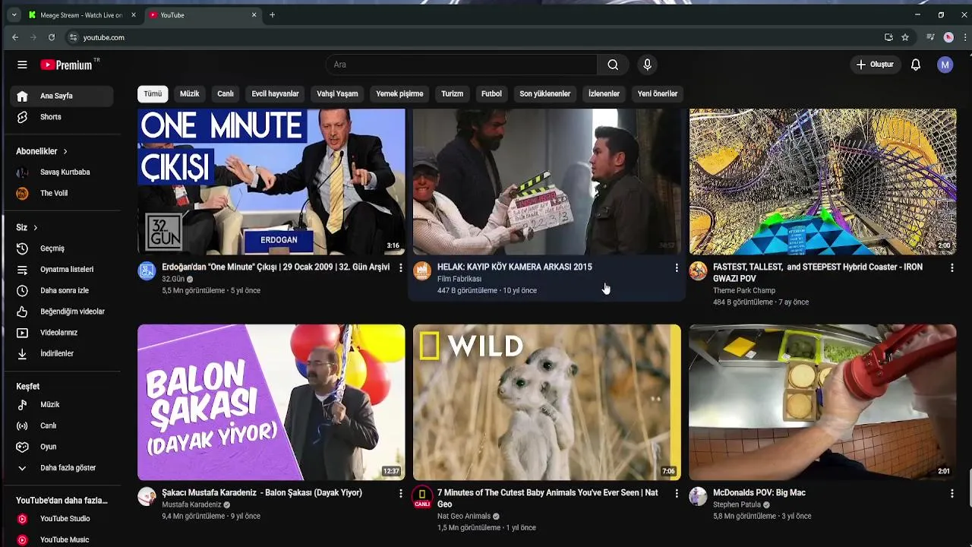Select the Son yüklenenler chip
972x547 pixels.
(x=544, y=93)
